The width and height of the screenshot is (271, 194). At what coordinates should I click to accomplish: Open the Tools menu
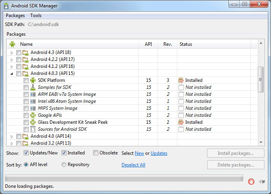point(36,16)
